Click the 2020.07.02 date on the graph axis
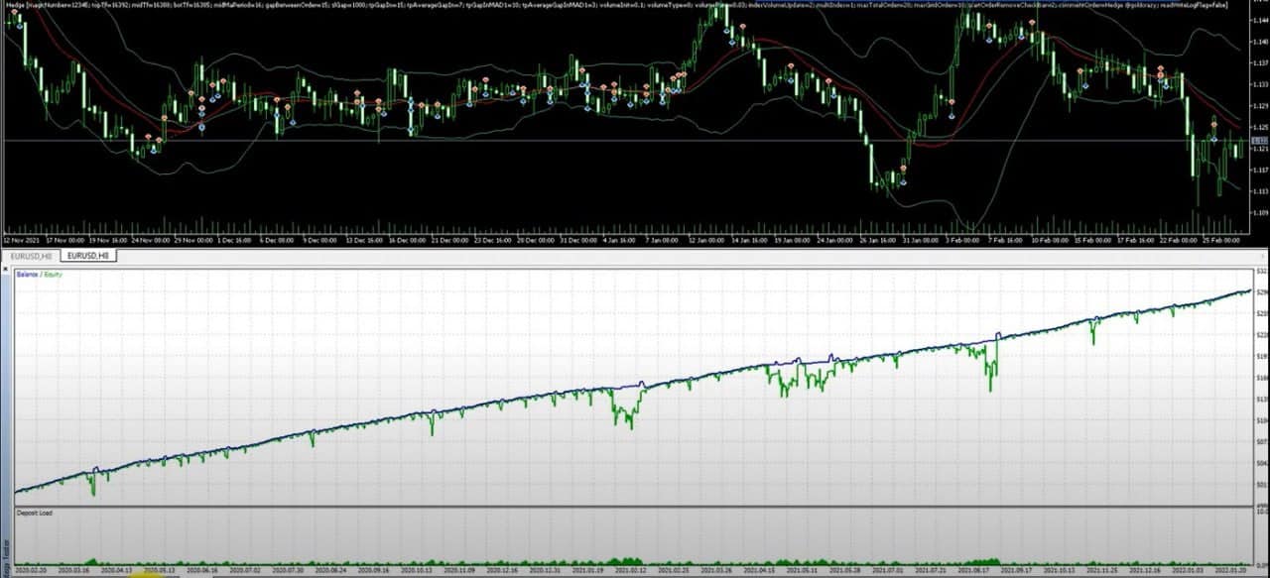The width and height of the screenshot is (1270, 578). [244, 571]
